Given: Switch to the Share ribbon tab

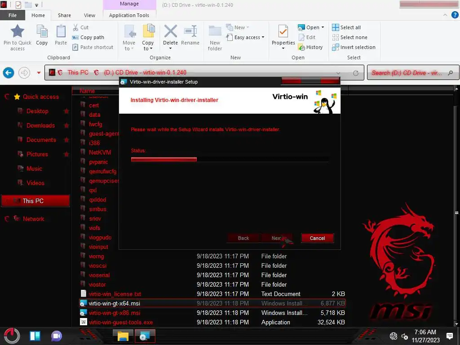Looking at the screenshot, I should [x=64, y=15].
